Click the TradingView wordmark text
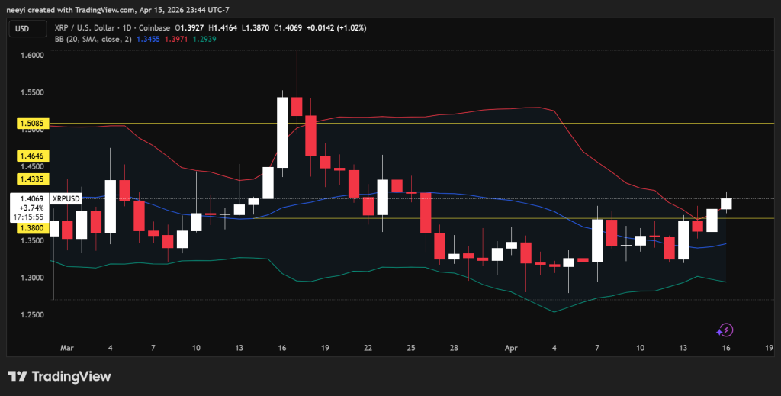The width and height of the screenshot is (781, 396). (72, 377)
